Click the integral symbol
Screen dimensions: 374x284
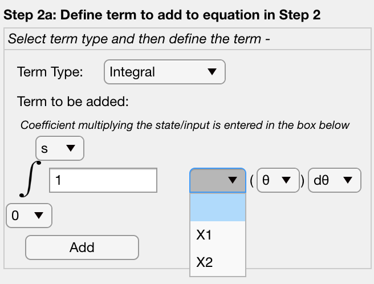click(x=30, y=179)
